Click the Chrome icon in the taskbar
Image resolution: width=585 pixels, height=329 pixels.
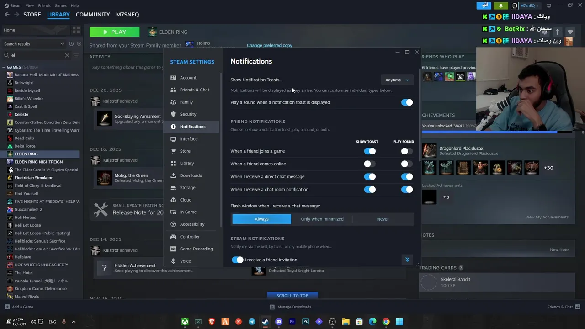pos(386,322)
